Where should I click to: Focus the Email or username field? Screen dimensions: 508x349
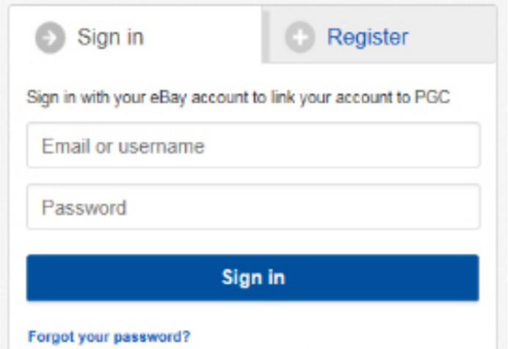pos(253,145)
